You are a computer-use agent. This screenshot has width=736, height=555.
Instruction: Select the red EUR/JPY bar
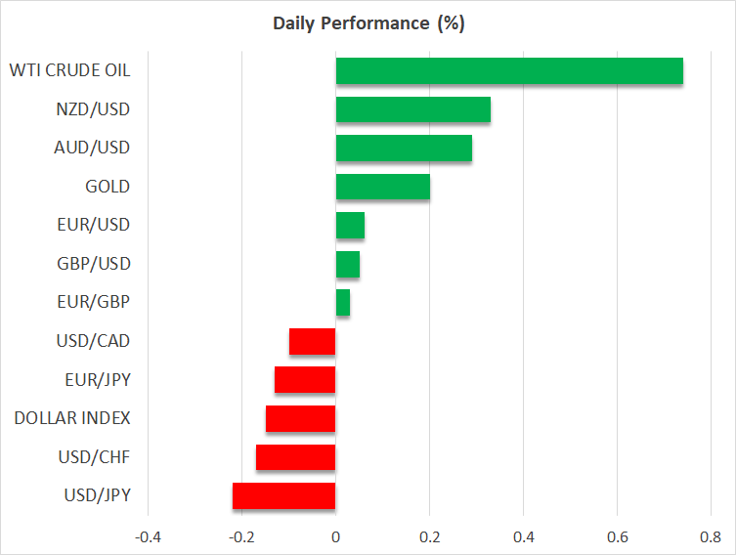pyautogui.click(x=305, y=380)
